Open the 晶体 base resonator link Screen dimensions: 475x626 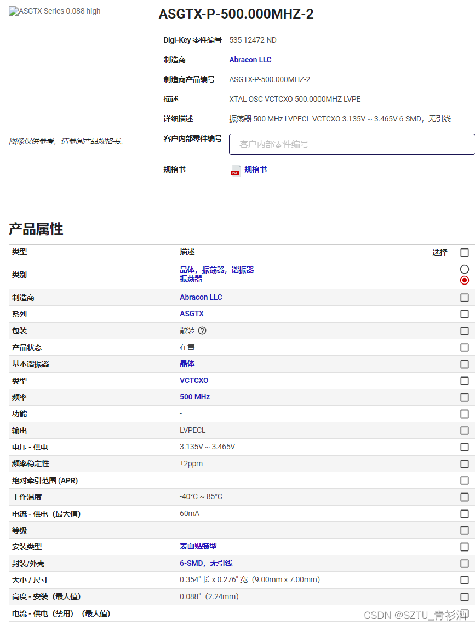click(187, 363)
